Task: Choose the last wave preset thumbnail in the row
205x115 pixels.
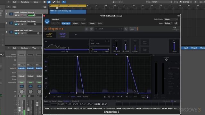Action: pyautogui.click(x=104, y=104)
